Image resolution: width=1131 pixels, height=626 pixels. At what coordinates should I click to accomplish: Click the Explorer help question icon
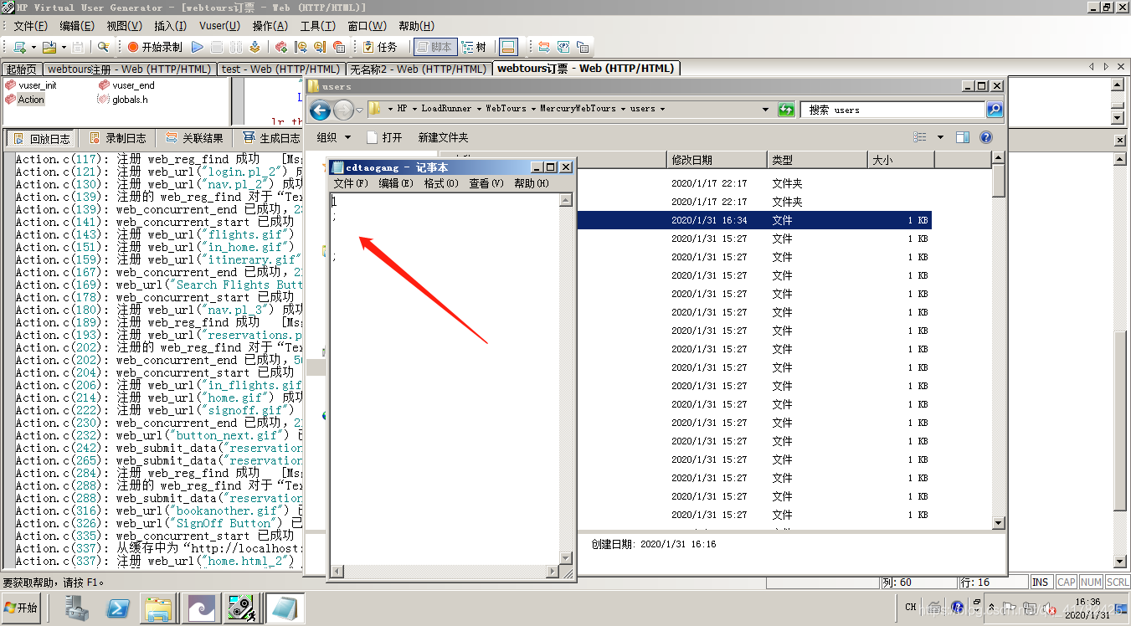[986, 137]
